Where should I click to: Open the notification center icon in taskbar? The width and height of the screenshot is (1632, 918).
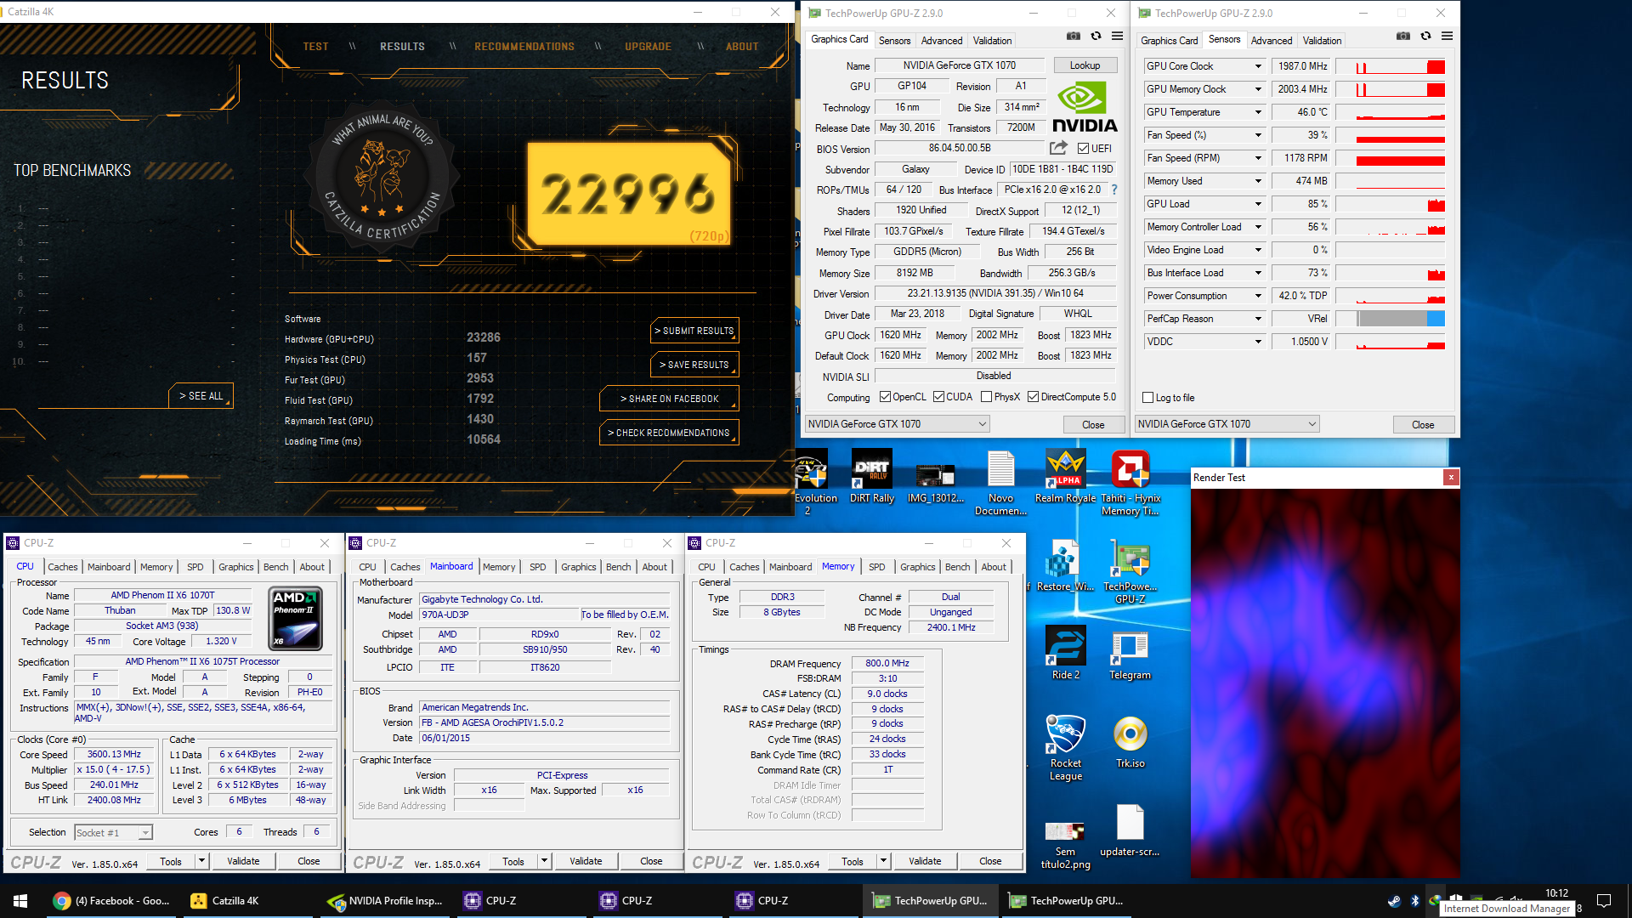(1604, 900)
